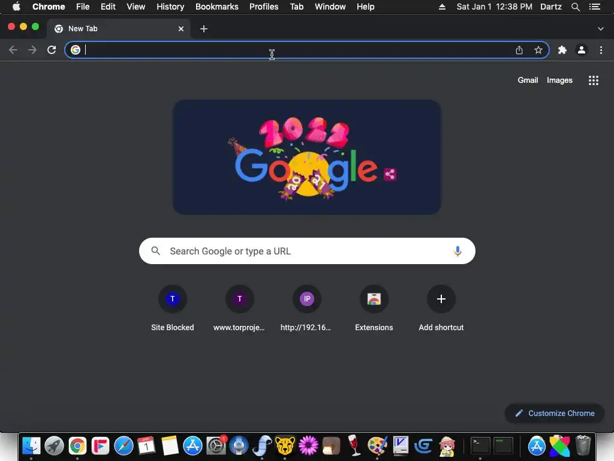Open Notes from the dock
Viewport: 614px width, 461px height.
(x=170, y=446)
